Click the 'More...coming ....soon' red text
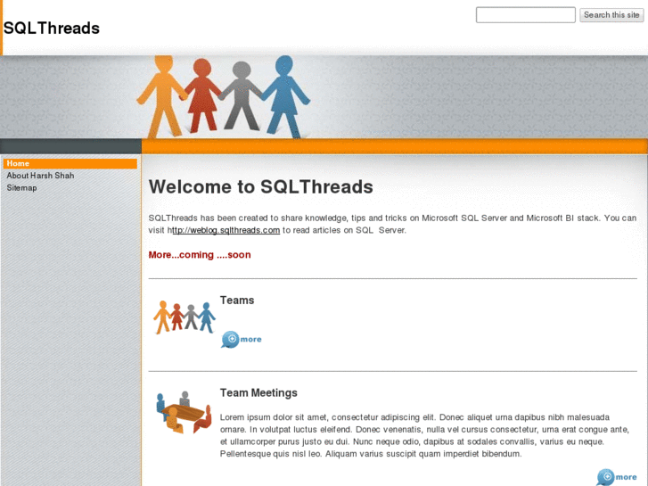Image resolution: width=648 pixels, height=486 pixels. coord(200,255)
